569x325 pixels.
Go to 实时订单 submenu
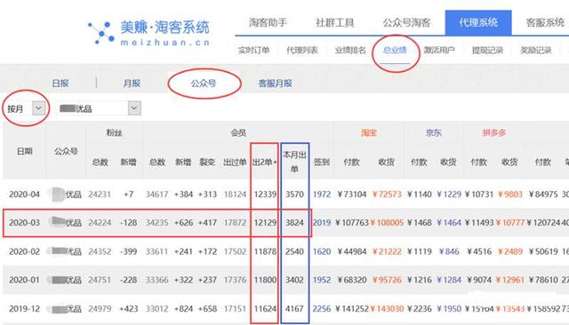click(x=253, y=50)
